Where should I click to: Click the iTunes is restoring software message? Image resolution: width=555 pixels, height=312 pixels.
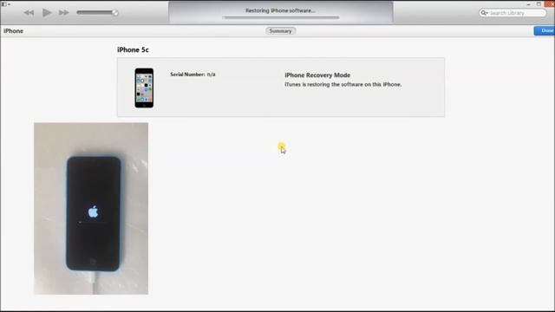[x=343, y=85]
